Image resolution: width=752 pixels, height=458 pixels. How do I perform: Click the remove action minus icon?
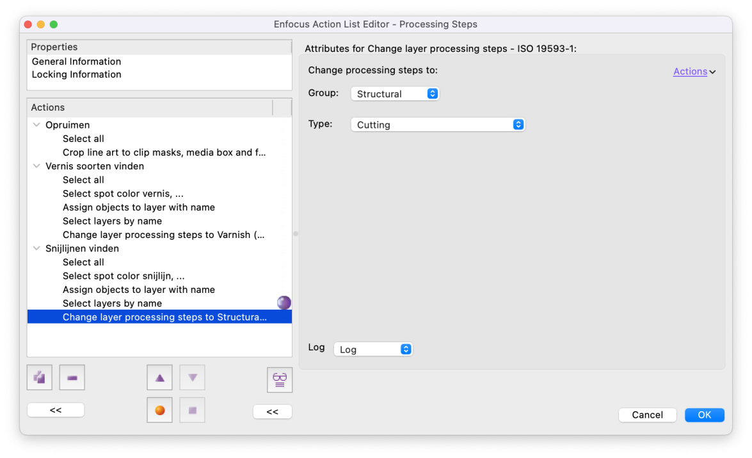pos(72,377)
